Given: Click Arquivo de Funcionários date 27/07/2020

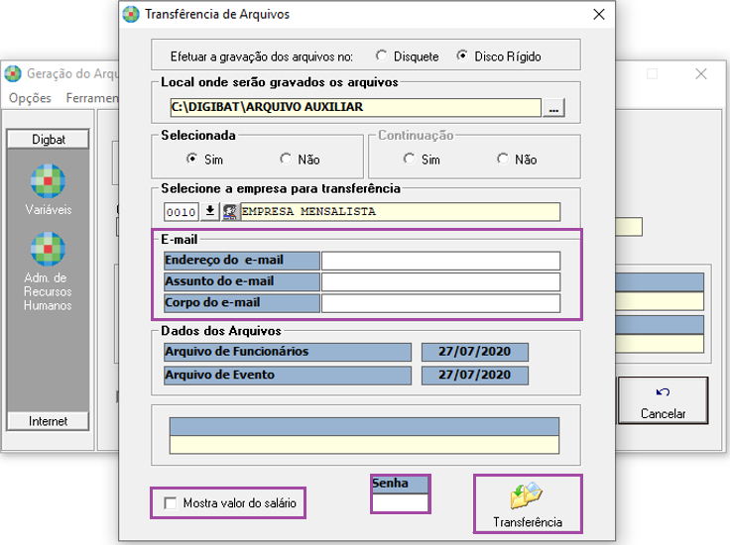Looking at the screenshot, I should tap(475, 352).
